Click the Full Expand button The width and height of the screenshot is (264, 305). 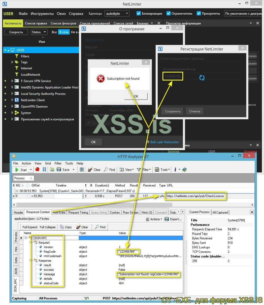[30, 227]
